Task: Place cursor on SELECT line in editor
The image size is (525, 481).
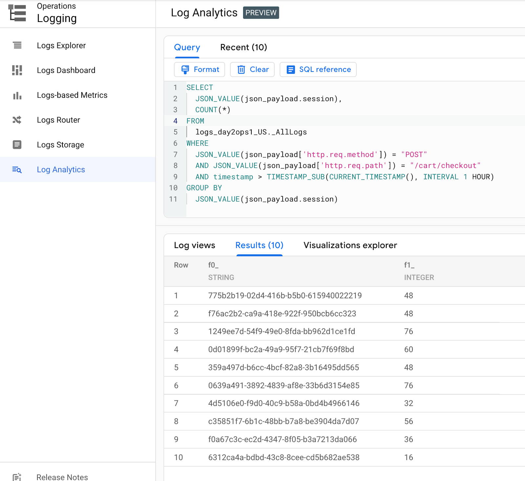Action: click(200, 88)
